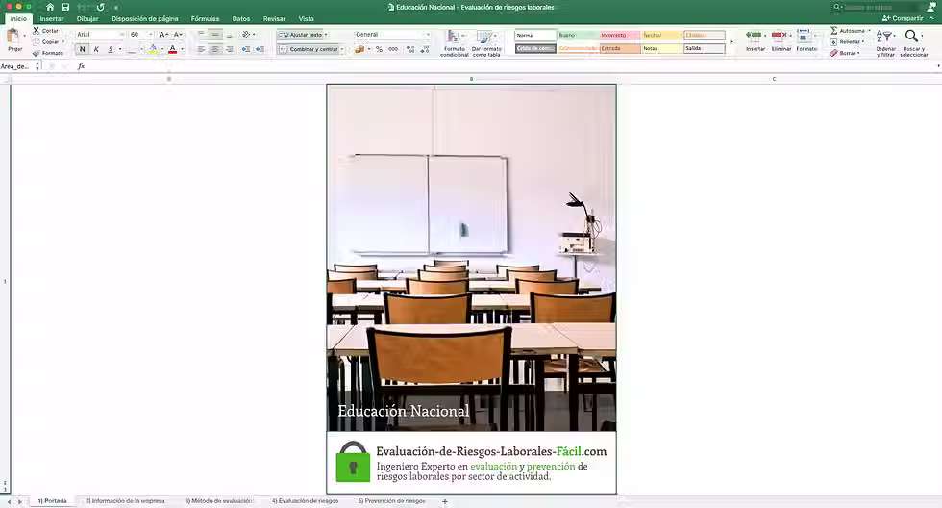
Task: Toggle Combinar y centrar
Action: (310, 49)
